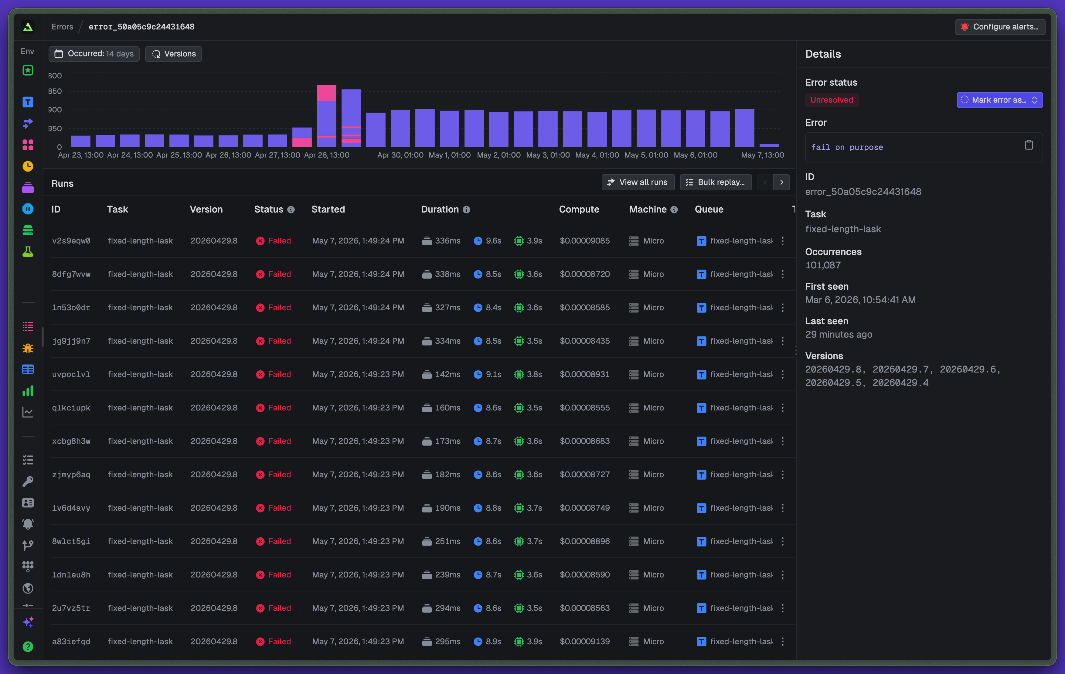
Task: Open the purple Queues icon in the sidebar
Action: pos(28,188)
